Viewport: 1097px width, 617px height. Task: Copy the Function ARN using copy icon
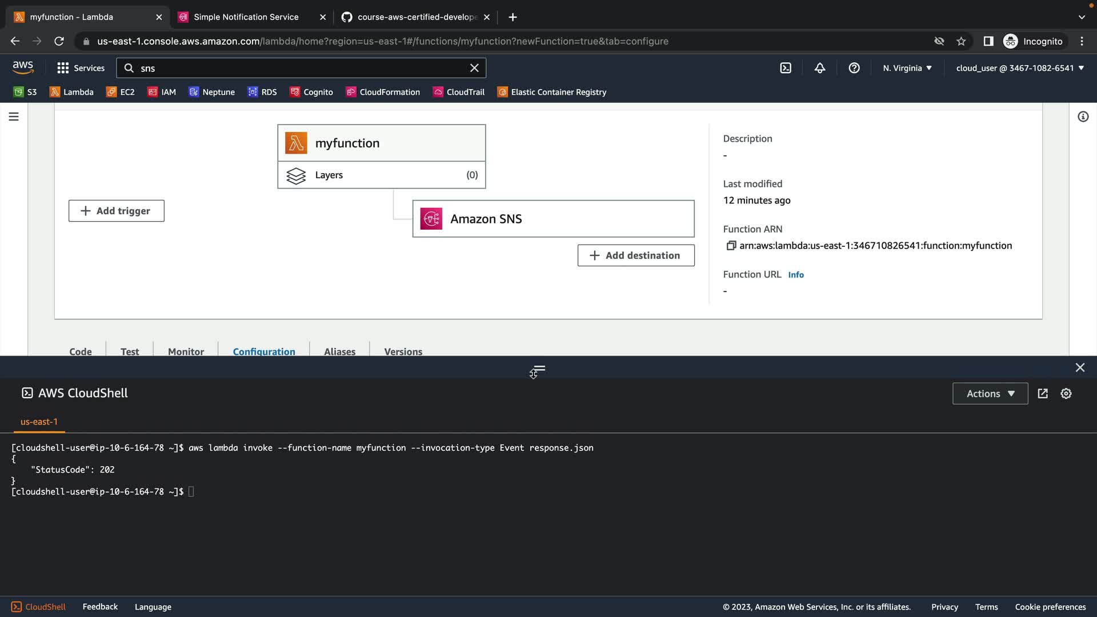[x=731, y=246]
